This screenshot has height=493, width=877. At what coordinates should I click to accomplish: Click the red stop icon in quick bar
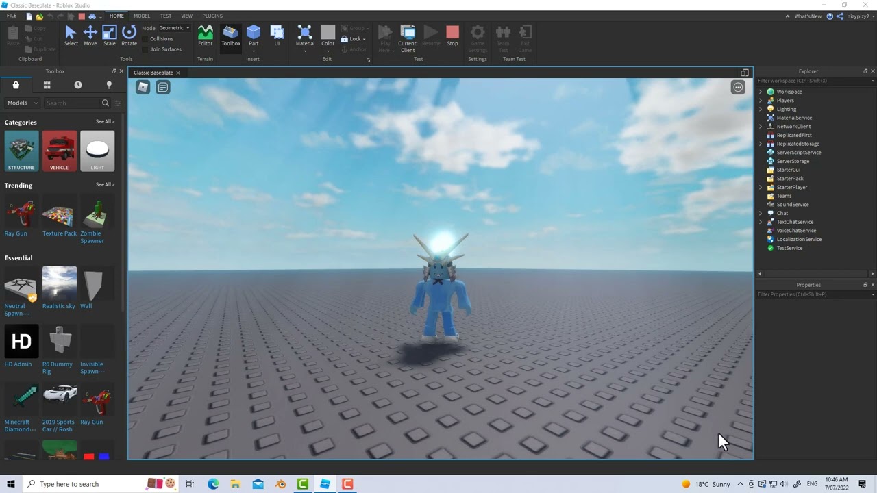(82, 16)
